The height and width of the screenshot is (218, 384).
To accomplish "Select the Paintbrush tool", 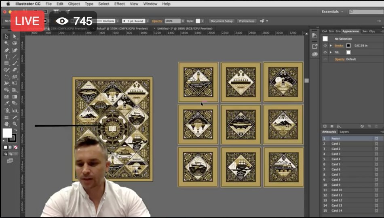I will 15,63.
